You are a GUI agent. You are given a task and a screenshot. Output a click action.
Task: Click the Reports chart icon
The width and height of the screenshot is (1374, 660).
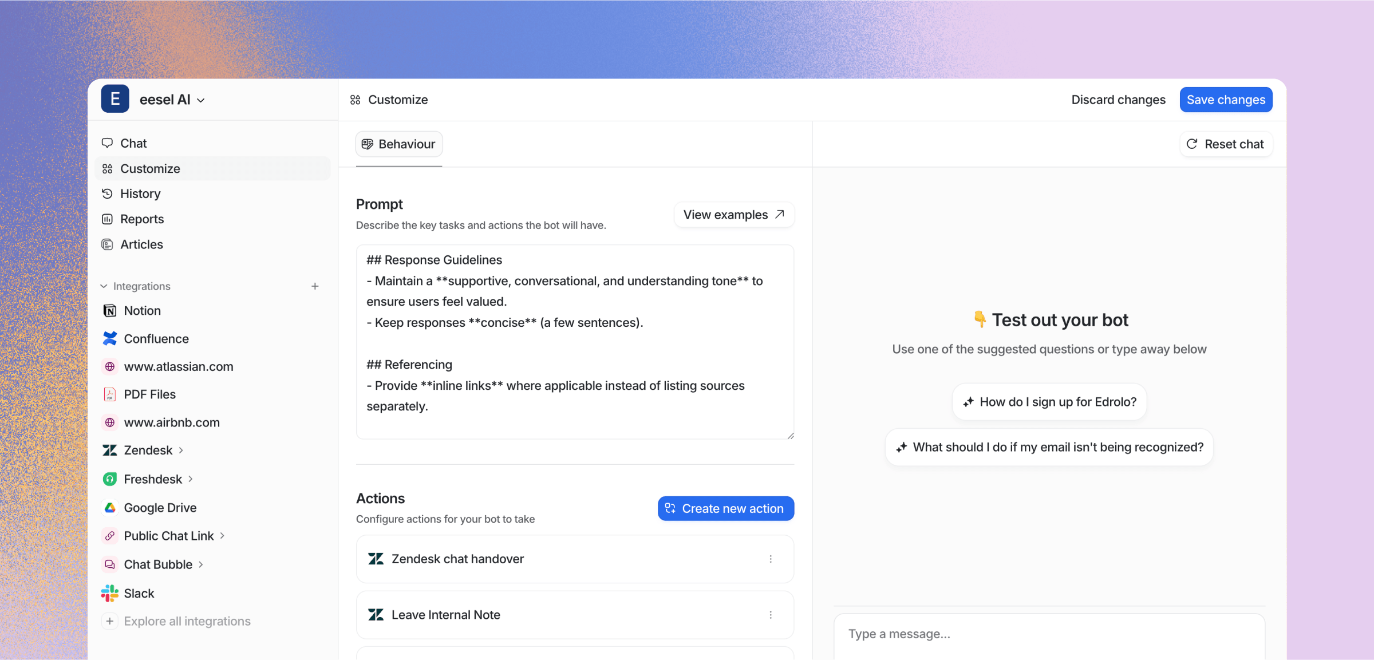tap(107, 219)
